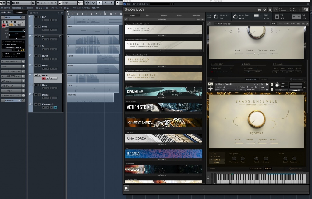Solo the Harp track
This screenshot has width=312, height=199.
point(39,85)
